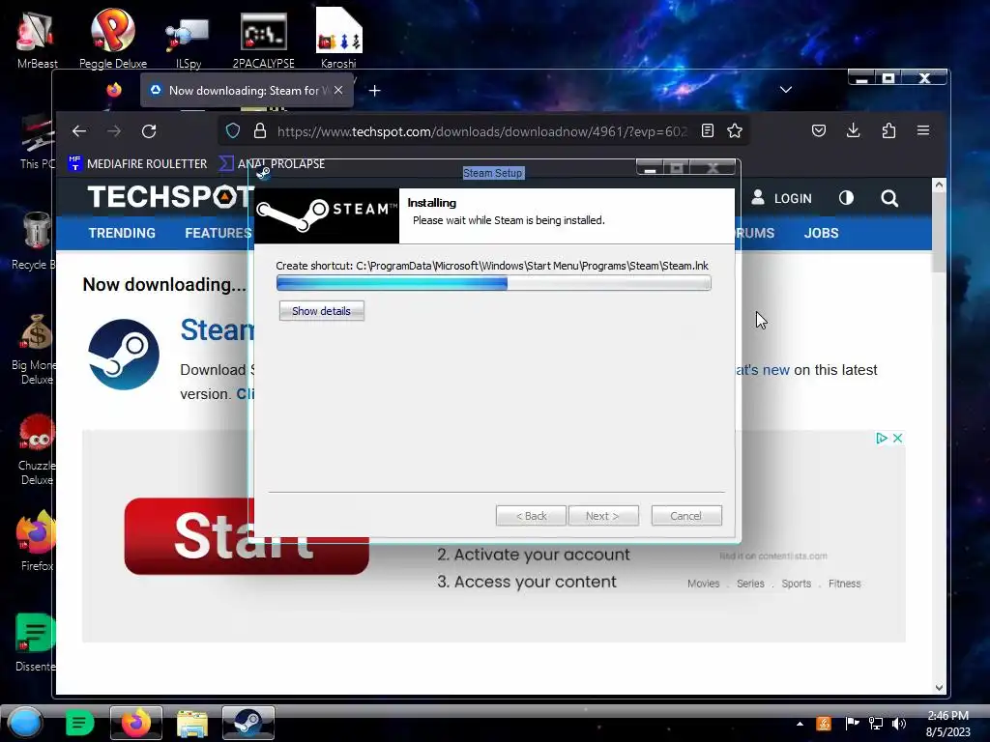Image resolution: width=990 pixels, height=742 pixels.
Task: Open the network tray icon
Action: (876, 723)
